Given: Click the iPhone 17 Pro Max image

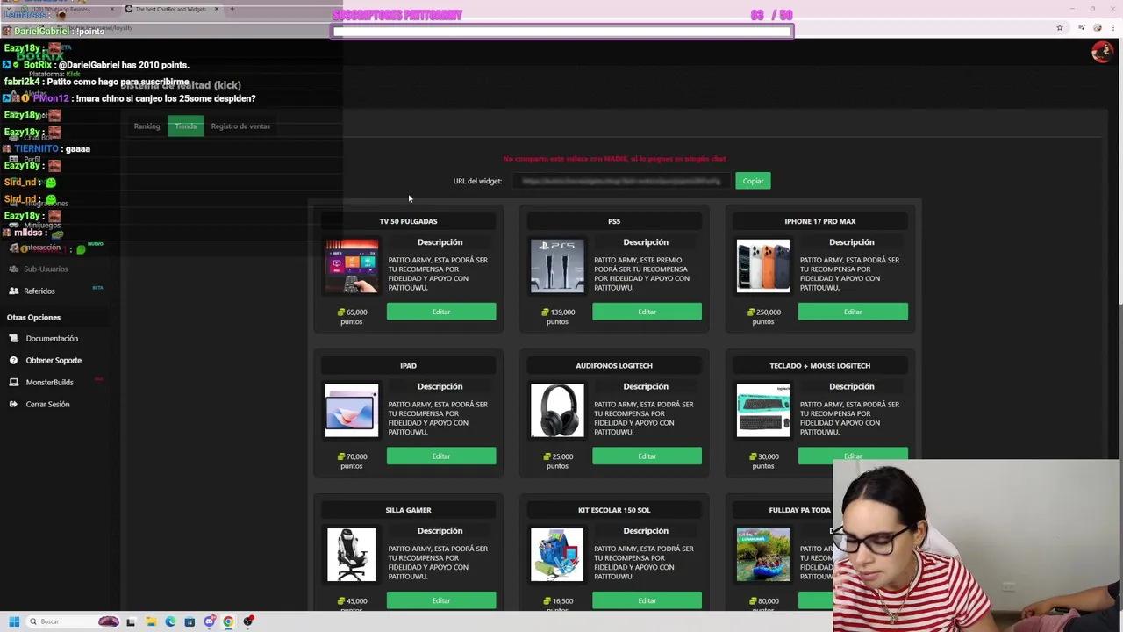Looking at the screenshot, I should (763, 266).
